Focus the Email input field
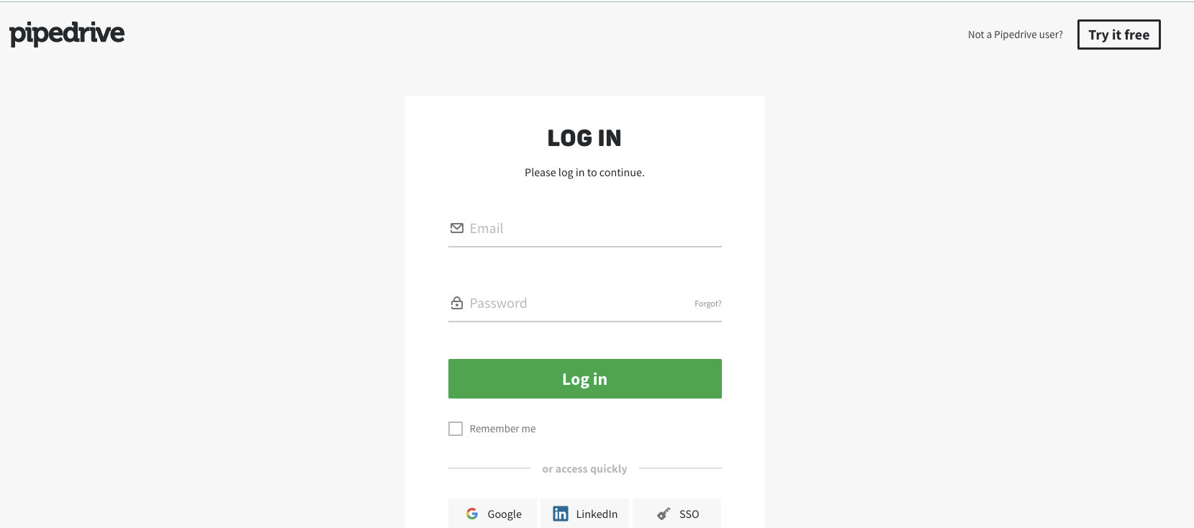This screenshot has width=1194, height=528. 585,229
